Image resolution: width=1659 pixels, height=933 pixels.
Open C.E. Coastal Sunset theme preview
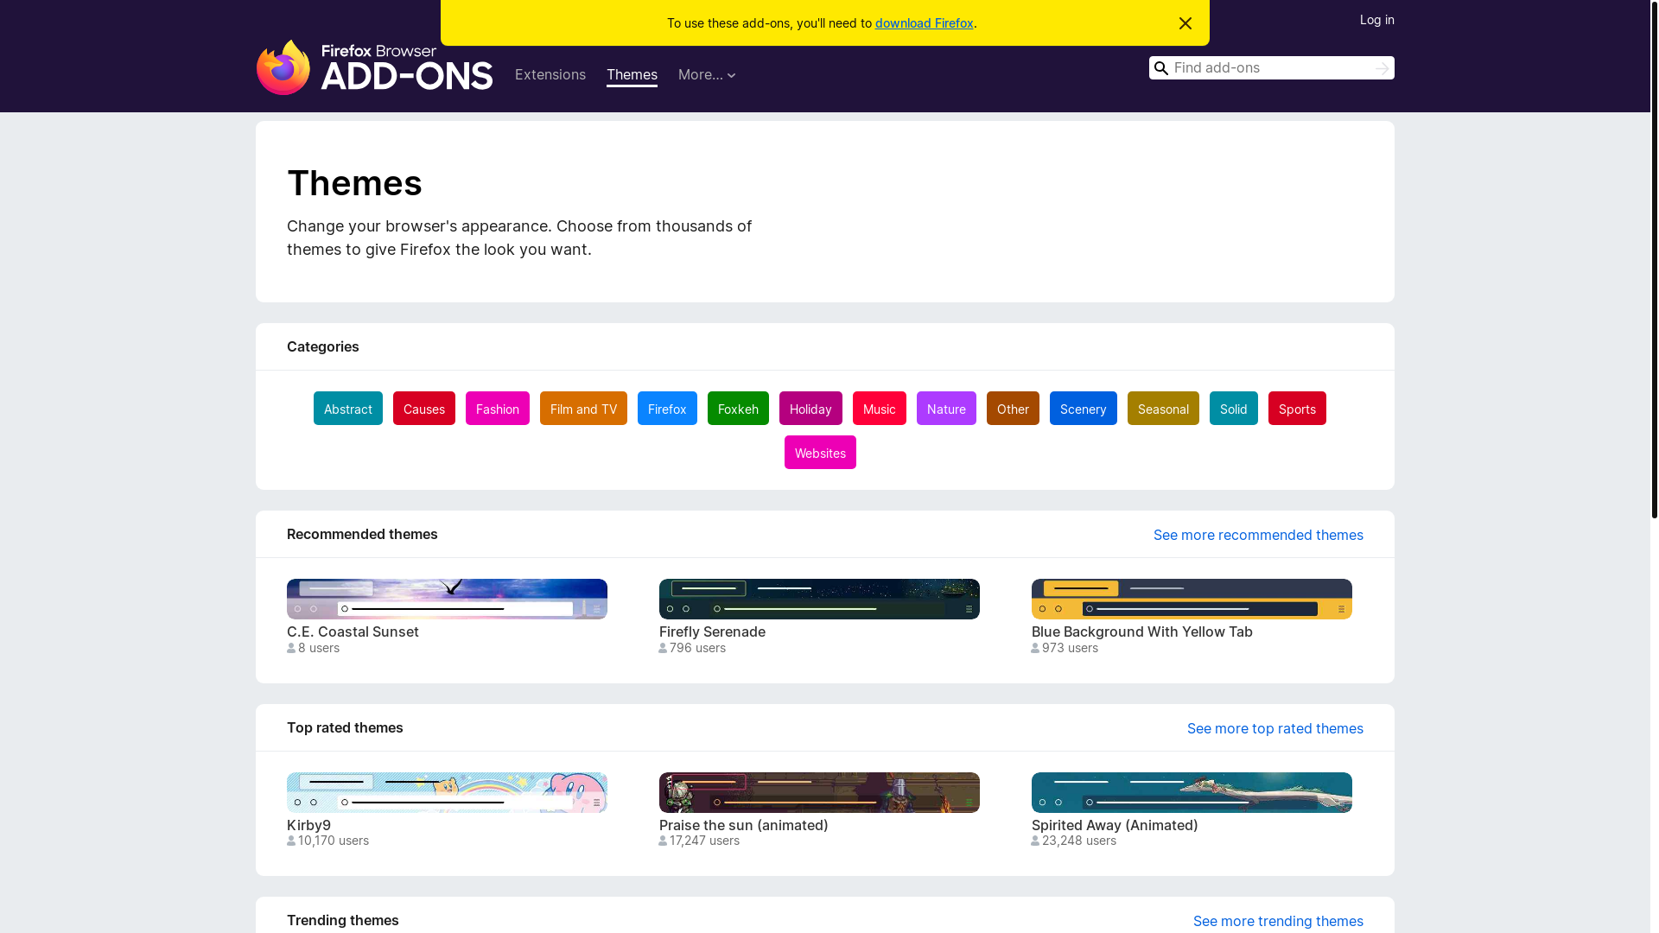tap(447, 599)
